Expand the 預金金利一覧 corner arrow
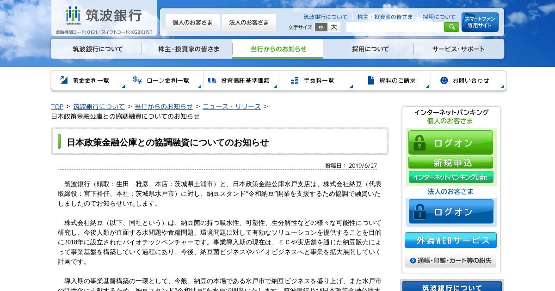 pos(123,86)
